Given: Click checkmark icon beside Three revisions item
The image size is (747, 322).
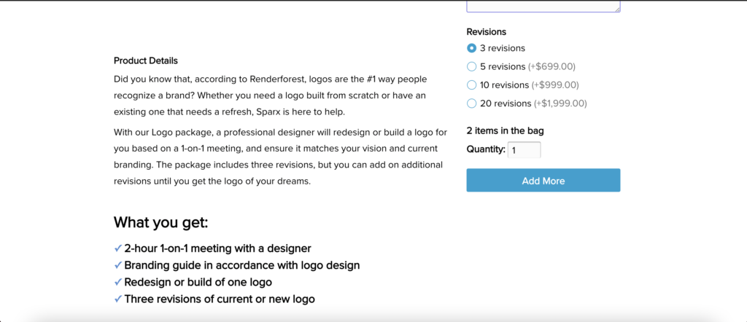Looking at the screenshot, I should (118, 299).
